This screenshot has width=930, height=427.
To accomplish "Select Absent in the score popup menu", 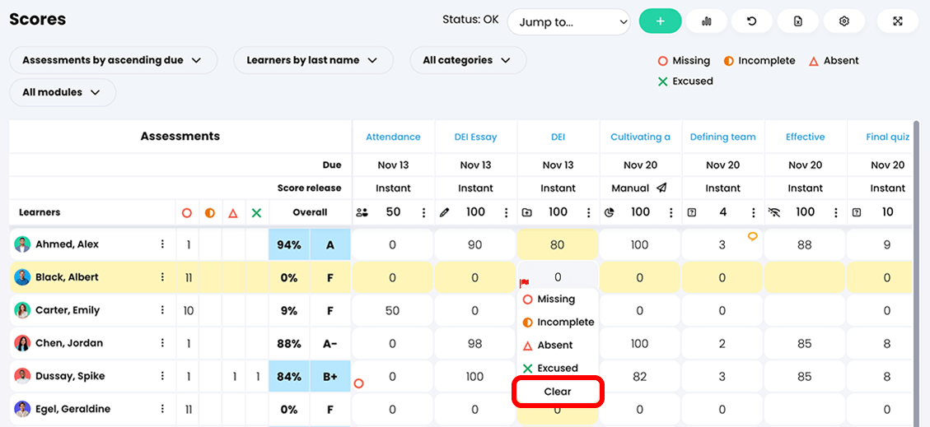I will (548, 346).
